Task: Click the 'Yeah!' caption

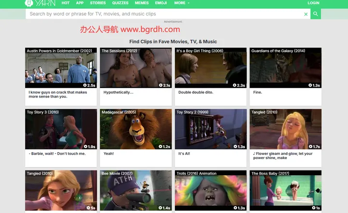Action: click(109, 154)
